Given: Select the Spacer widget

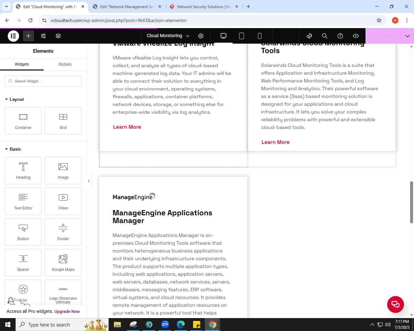Looking at the screenshot, I should click(23, 262).
